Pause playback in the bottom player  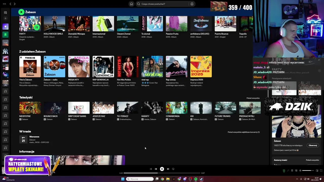[x=162, y=169]
